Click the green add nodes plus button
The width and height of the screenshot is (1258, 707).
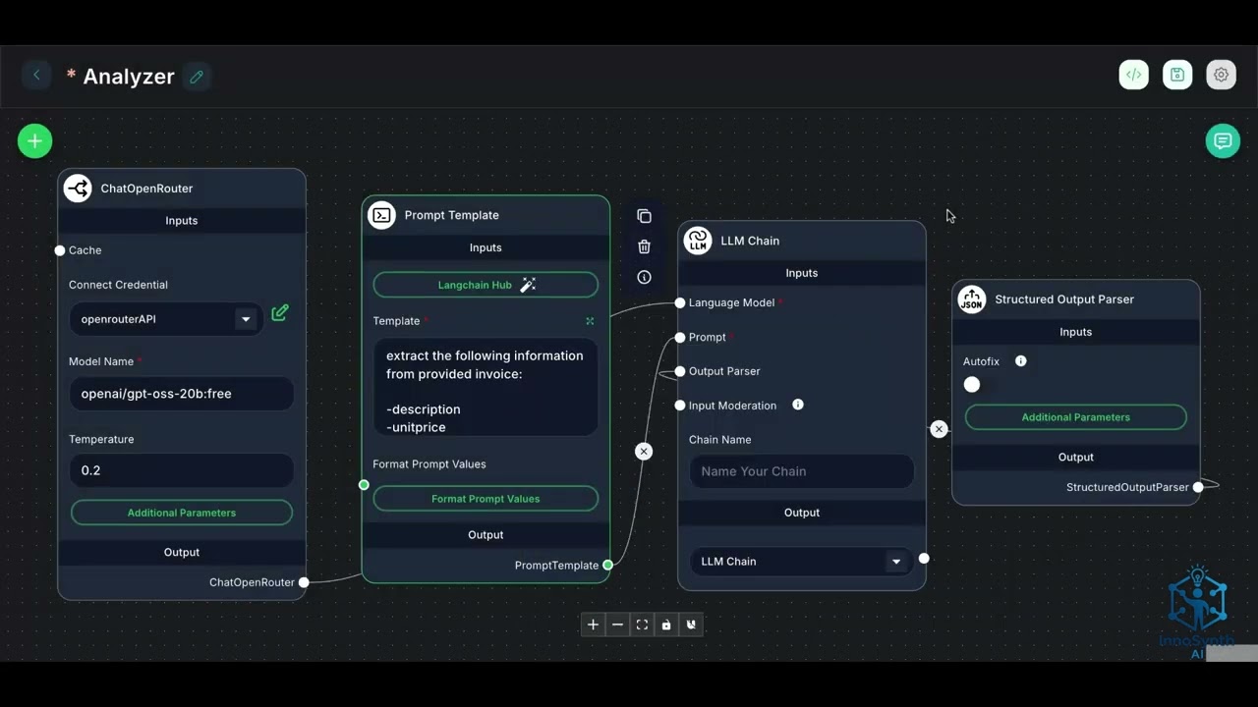[x=34, y=141]
